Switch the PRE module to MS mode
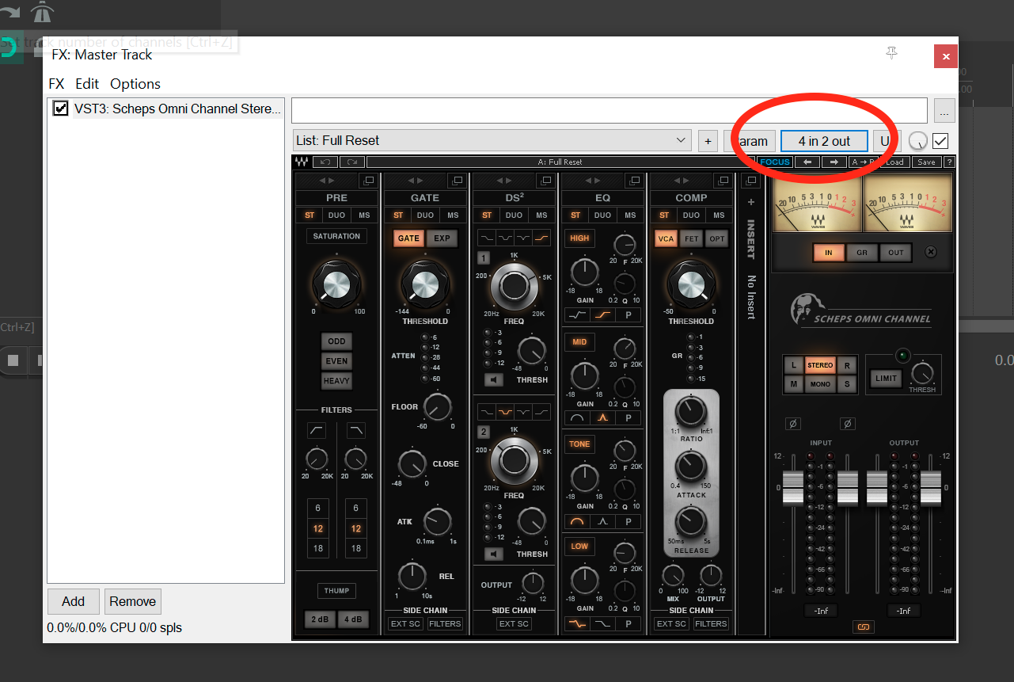The width and height of the screenshot is (1014, 682). click(364, 215)
